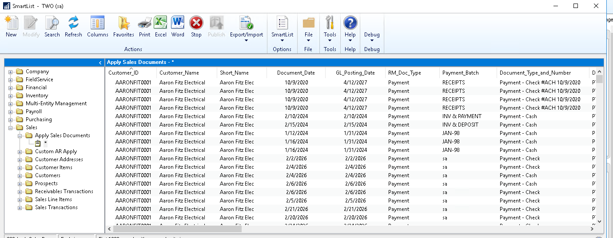Click the 1/12/2024 Document_Date cell
Screen dimensions: 613x238
coord(296,133)
